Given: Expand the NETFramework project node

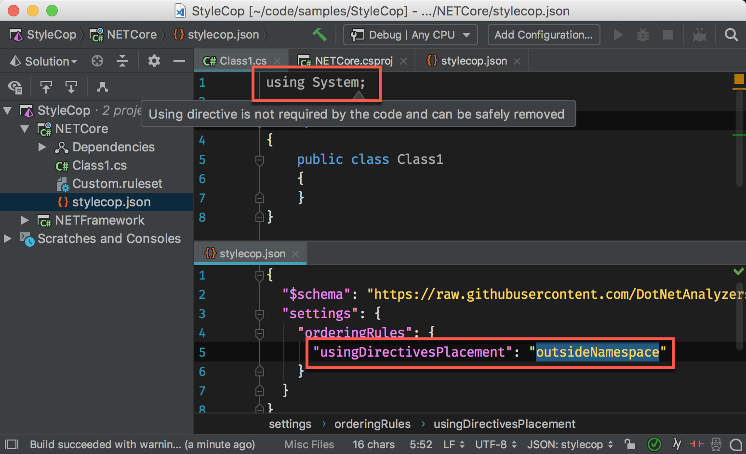Looking at the screenshot, I should (x=25, y=220).
